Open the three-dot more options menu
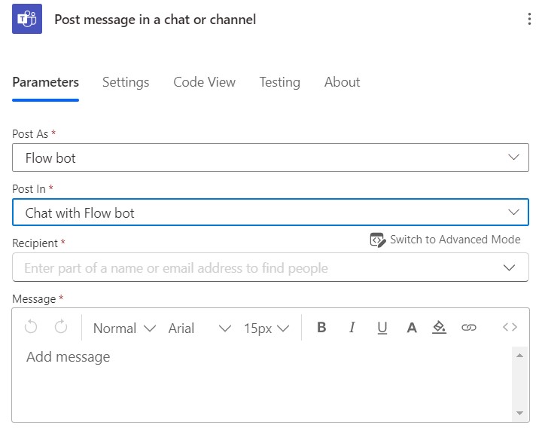542x437 pixels. (529, 19)
